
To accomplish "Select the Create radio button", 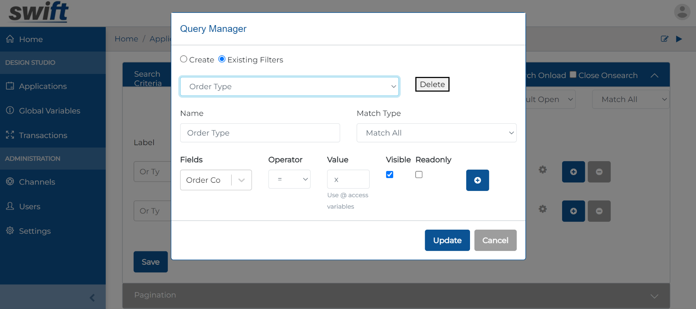I will click(184, 59).
